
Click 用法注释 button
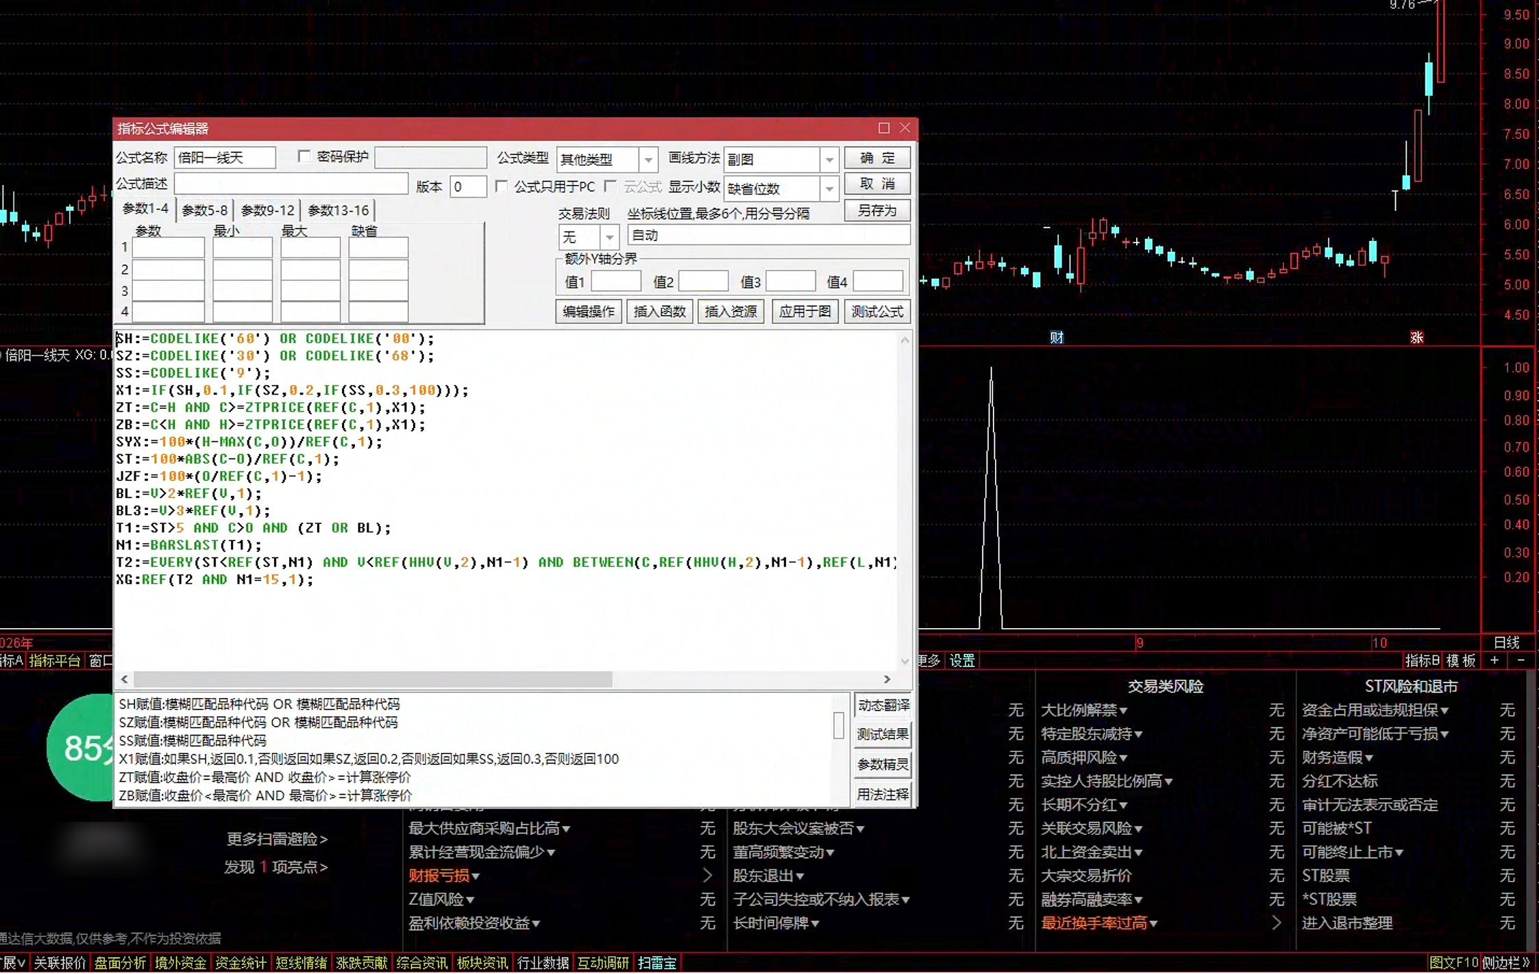(x=883, y=794)
